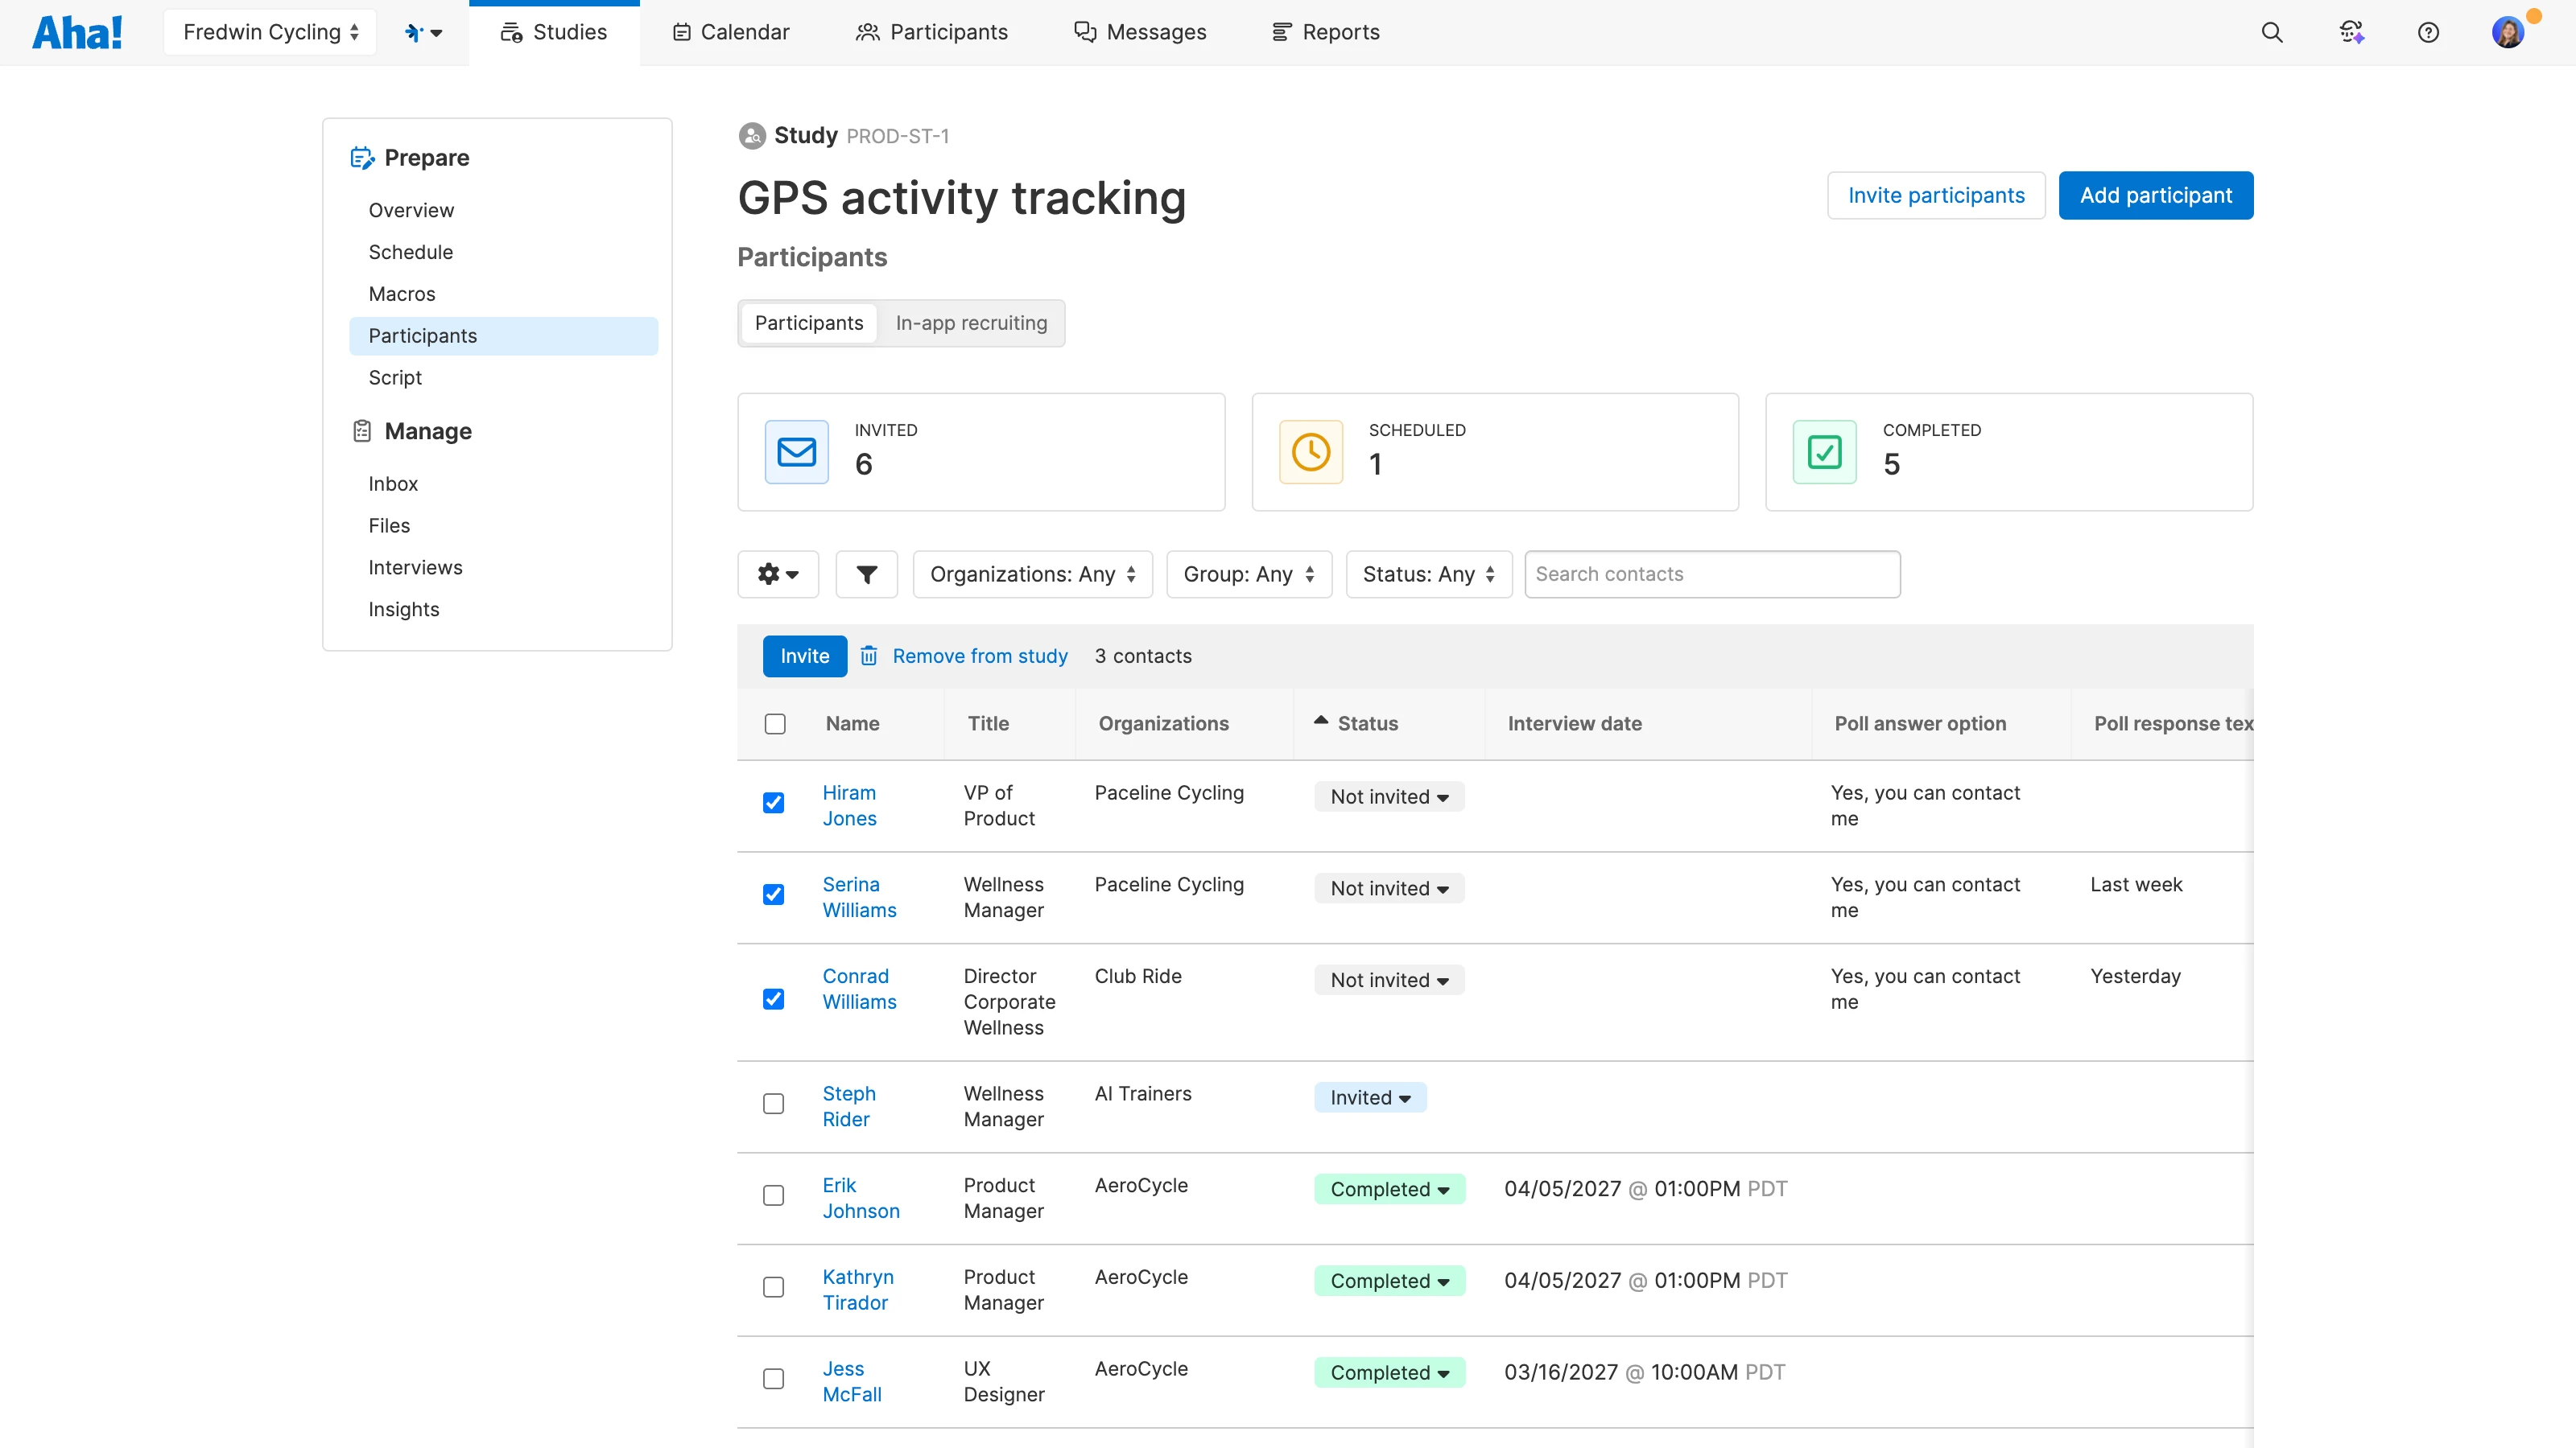
Task: Click the Prepare section icon
Action: click(x=362, y=158)
